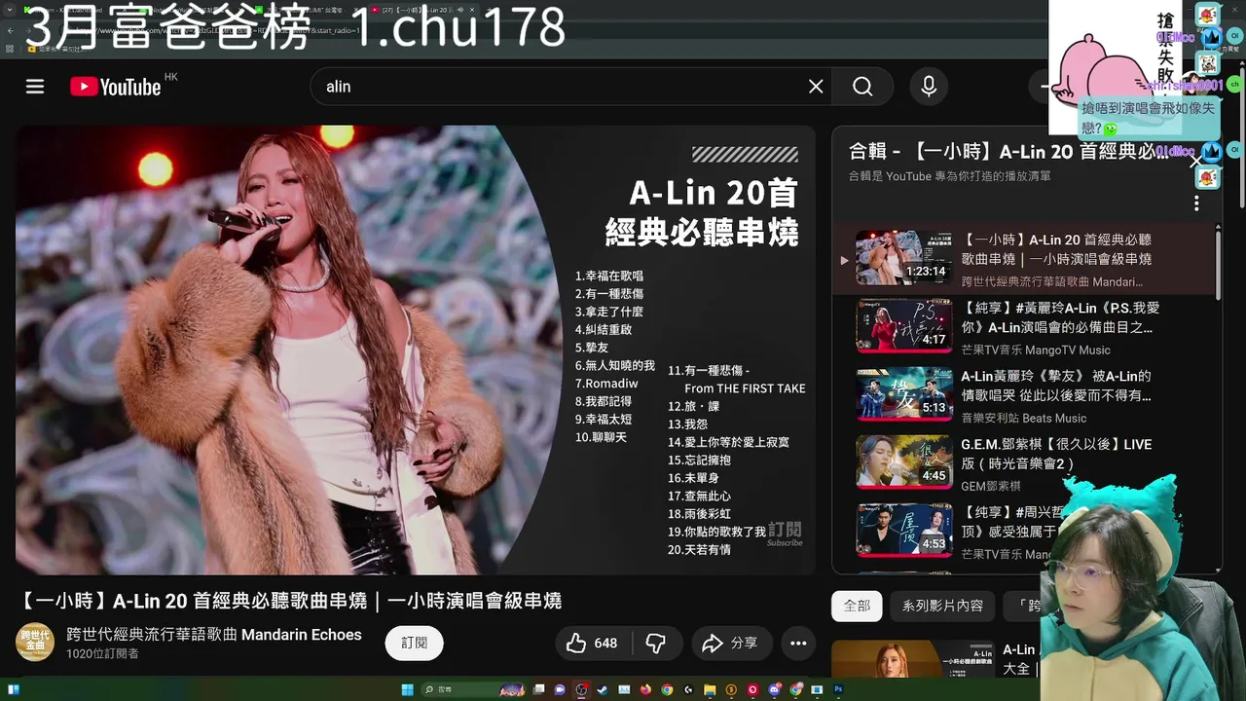Viewport: 1246px width, 701px height.
Task: Subscribe using the 訂閱 button
Action: [415, 644]
